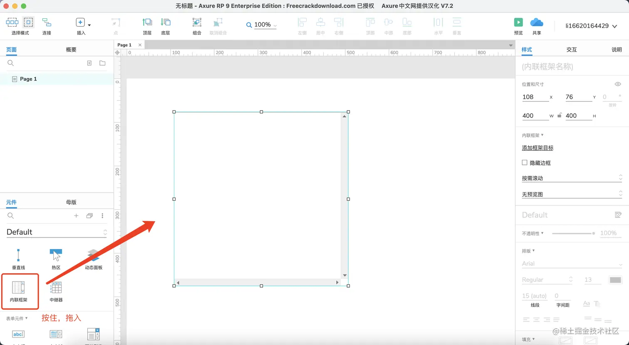Select the 垂直线 vertical line widget
Image resolution: width=629 pixels, height=345 pixels.
(18, 259)
